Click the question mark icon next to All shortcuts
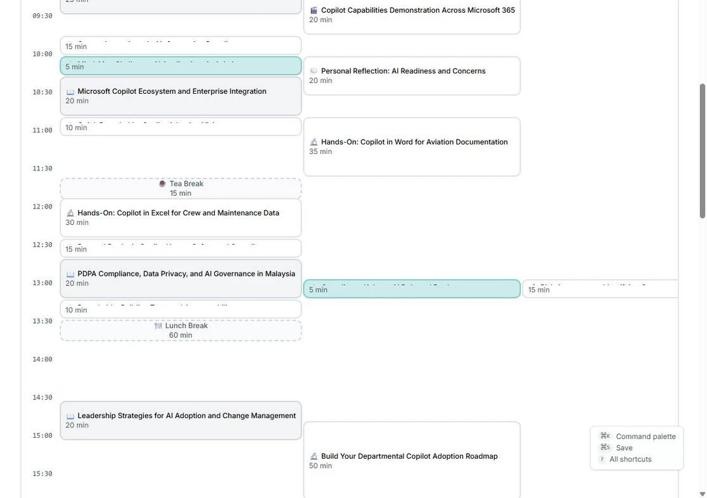Screen dimensions: 707x498 pyautogui.click(x=602, y=457)
